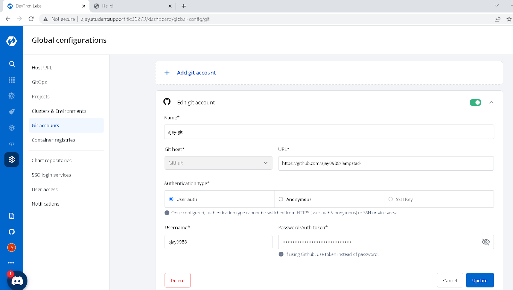Open the applications grid icon
This screenshot has width=513, height=290.
pos(12,80)
